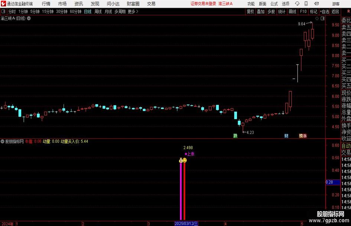Click the 9.64 high price label
Image resolution: width=351 pixels, height=226 pixels.
[x=302, y=24]
